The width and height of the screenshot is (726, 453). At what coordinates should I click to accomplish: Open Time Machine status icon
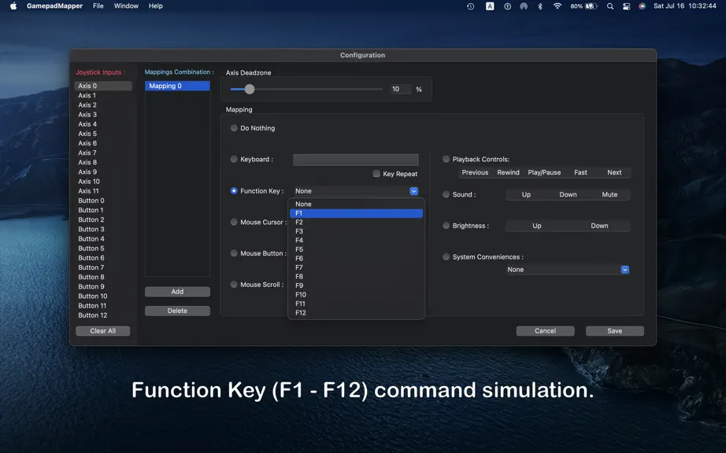[470, 6]
